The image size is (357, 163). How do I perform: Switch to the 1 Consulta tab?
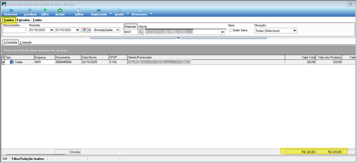pos(10,42)
